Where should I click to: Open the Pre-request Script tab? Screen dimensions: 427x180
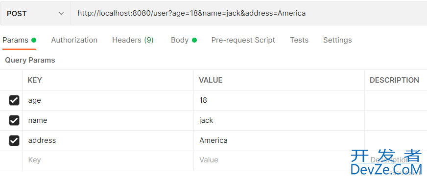tap(243, 40)
